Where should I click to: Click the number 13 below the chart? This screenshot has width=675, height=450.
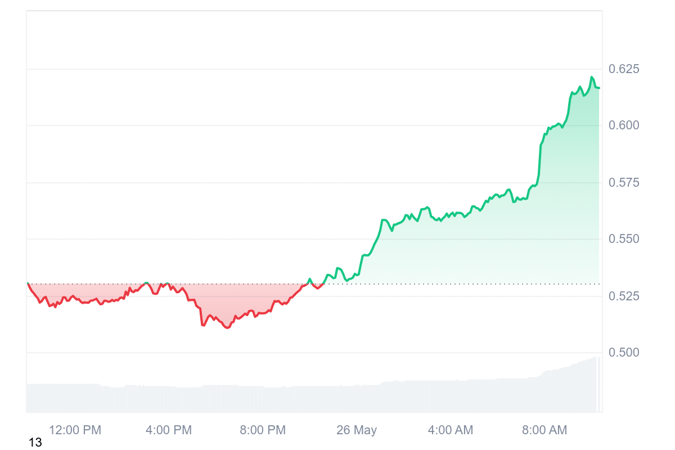[35, 443]
